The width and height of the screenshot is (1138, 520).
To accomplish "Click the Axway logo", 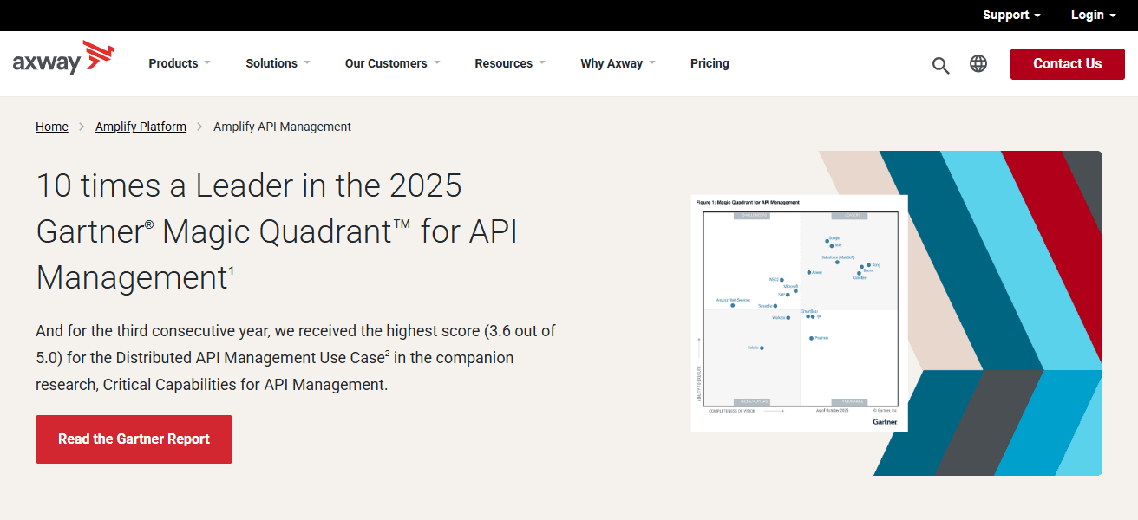I will click(x=63, y=58).
